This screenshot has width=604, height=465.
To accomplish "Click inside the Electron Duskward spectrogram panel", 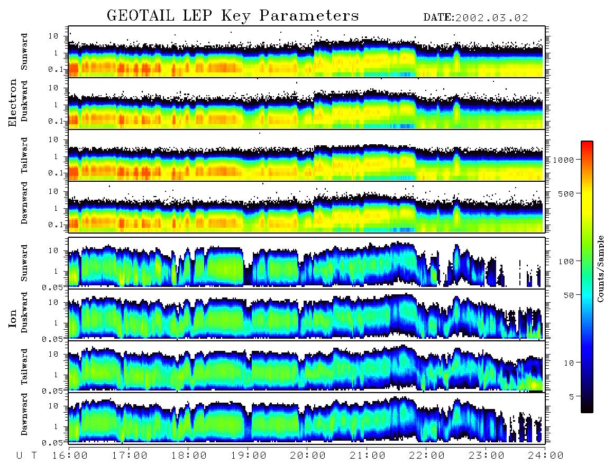I will 307,103.
